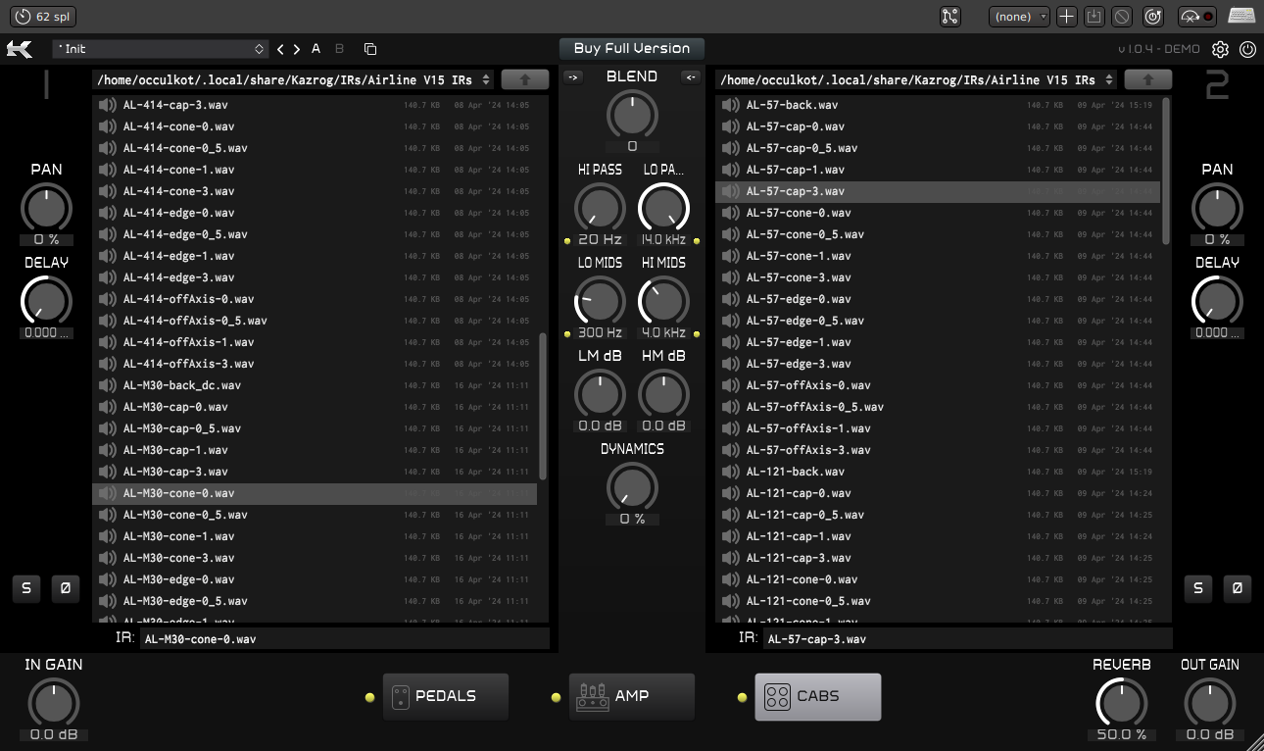Switch to the AMP section
The height and width of the screenshot is (751, 1264).
(x=631, y=696)
